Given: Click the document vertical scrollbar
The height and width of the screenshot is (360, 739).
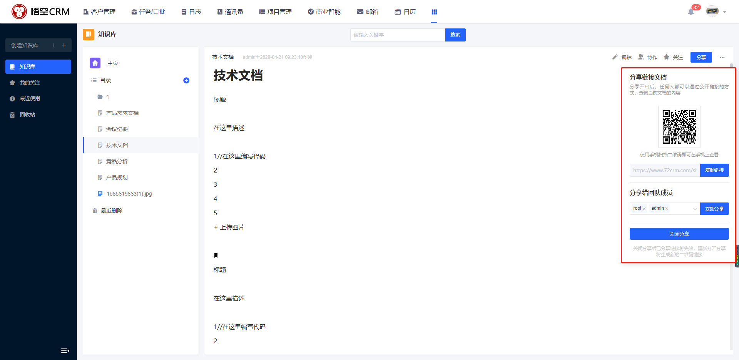Looking at the screenshot, I should tap(731, 207).
